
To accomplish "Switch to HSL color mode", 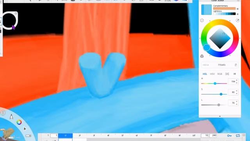I will 205,74.
